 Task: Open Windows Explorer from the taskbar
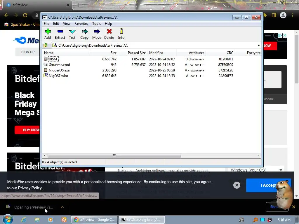pos(37,220)
